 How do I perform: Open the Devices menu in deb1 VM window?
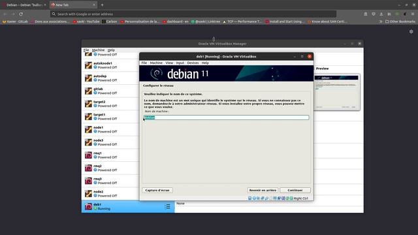pyautogui.click(x=193, y=63)
